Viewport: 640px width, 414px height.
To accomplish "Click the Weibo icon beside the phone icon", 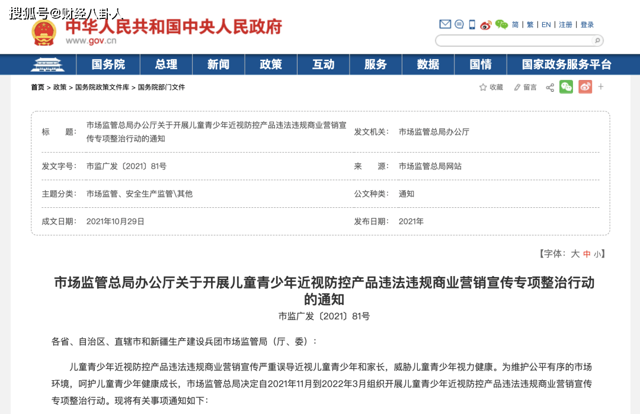I will (x=486, y=25).
